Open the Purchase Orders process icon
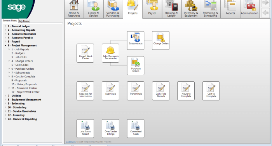The image size is (272, 146). click(x=136, y=66)
